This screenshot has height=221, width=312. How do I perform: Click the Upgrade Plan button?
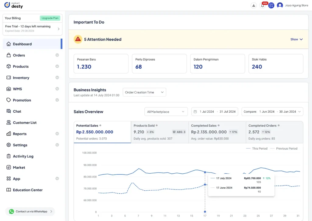point(50,18)
